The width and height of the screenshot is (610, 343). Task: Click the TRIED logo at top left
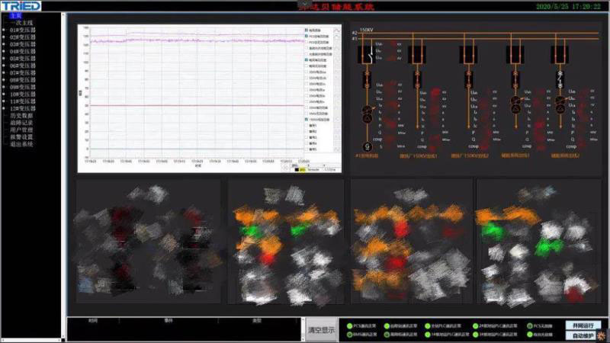click(21, 6)
